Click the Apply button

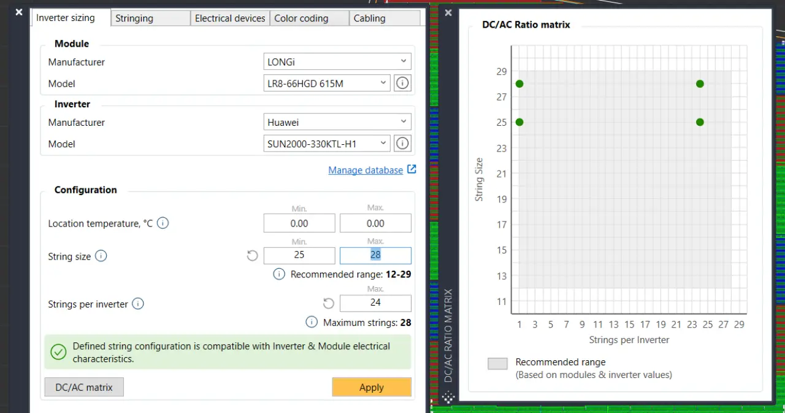point(372,387)
